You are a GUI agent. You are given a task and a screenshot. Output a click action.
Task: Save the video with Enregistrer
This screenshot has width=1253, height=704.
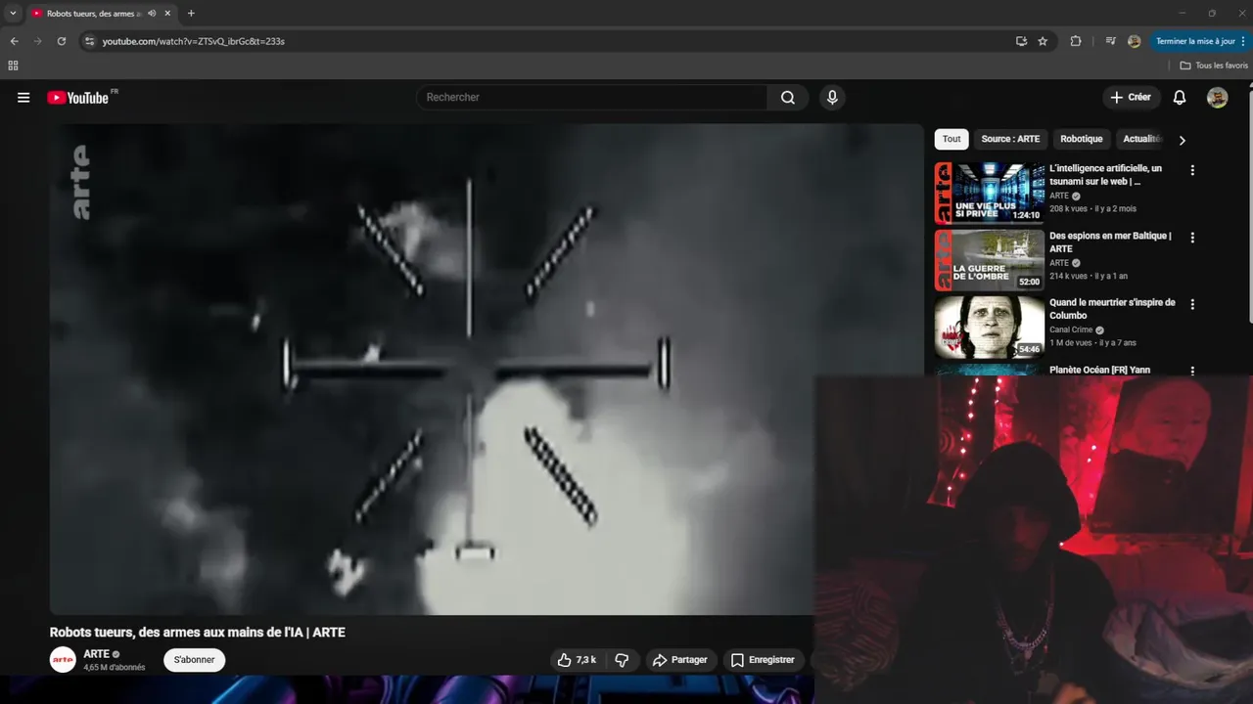[764, 660]
